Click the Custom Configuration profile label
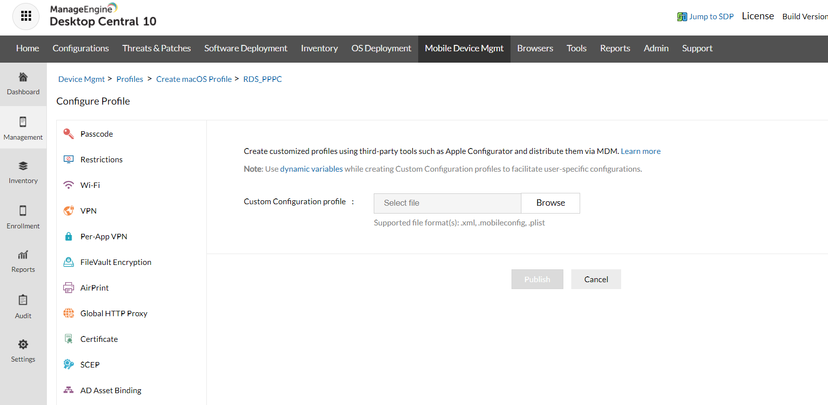This screenshot has width=828, height=405. click(295, 201)
